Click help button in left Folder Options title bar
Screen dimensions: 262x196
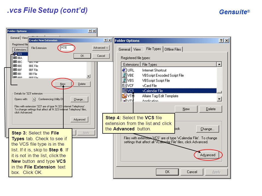tap(90, 31)
